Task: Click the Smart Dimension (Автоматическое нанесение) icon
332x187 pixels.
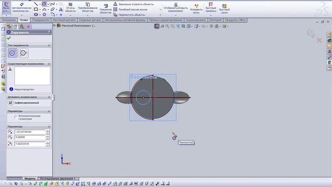Action: tap(22, 4)
